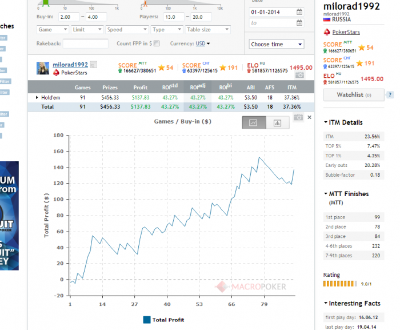The image size is (400, 330).
Task: Click the maximum Players field showing 20.0
Action: (201, 17)
